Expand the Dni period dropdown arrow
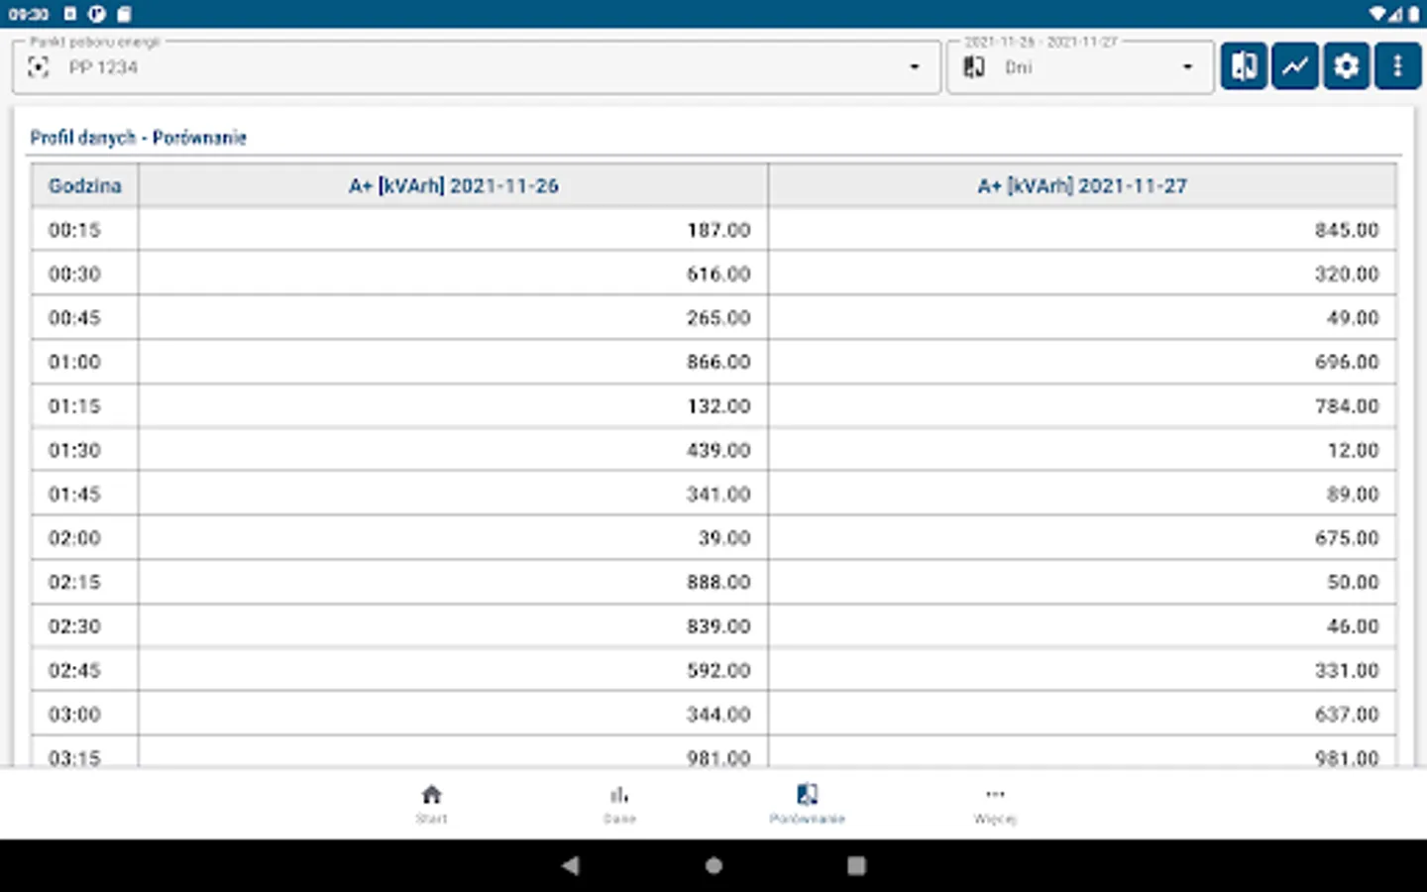This screenshot has width=1427, height=892. (1187, 67)
